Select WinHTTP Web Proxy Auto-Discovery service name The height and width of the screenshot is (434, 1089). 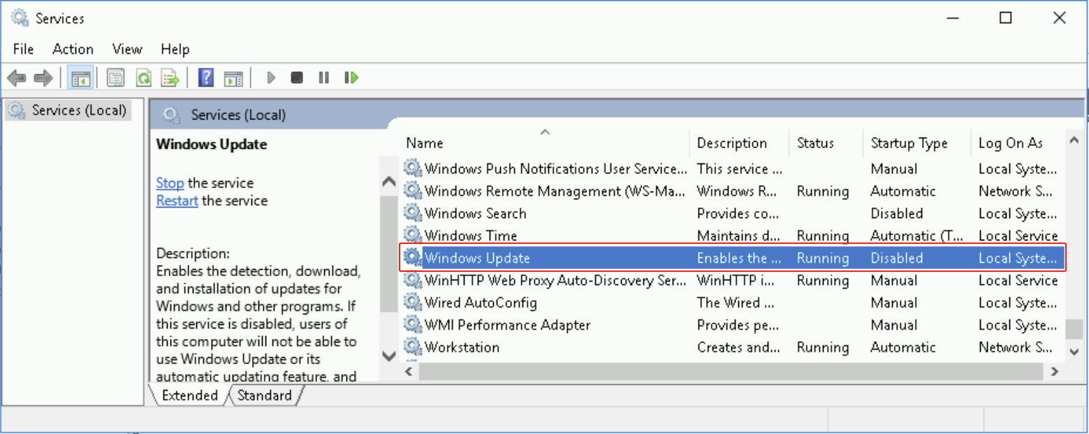(x=556, y=280)
